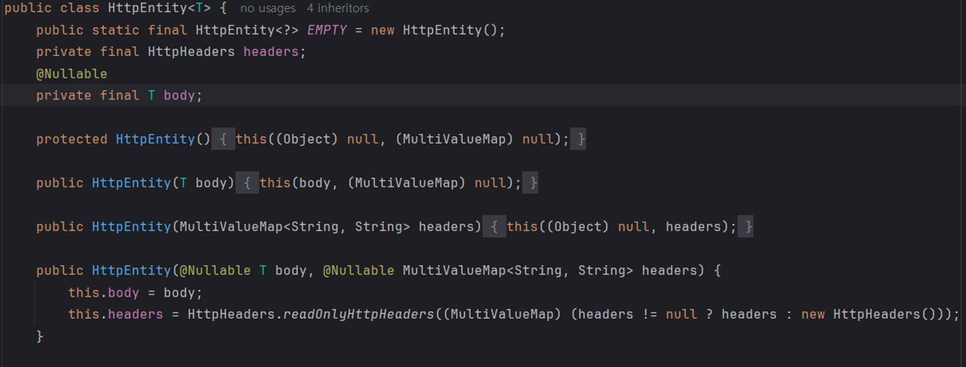
Task: Click the "protected" modifier keyword
Action: pyautogui.click(x=72, y=139)
